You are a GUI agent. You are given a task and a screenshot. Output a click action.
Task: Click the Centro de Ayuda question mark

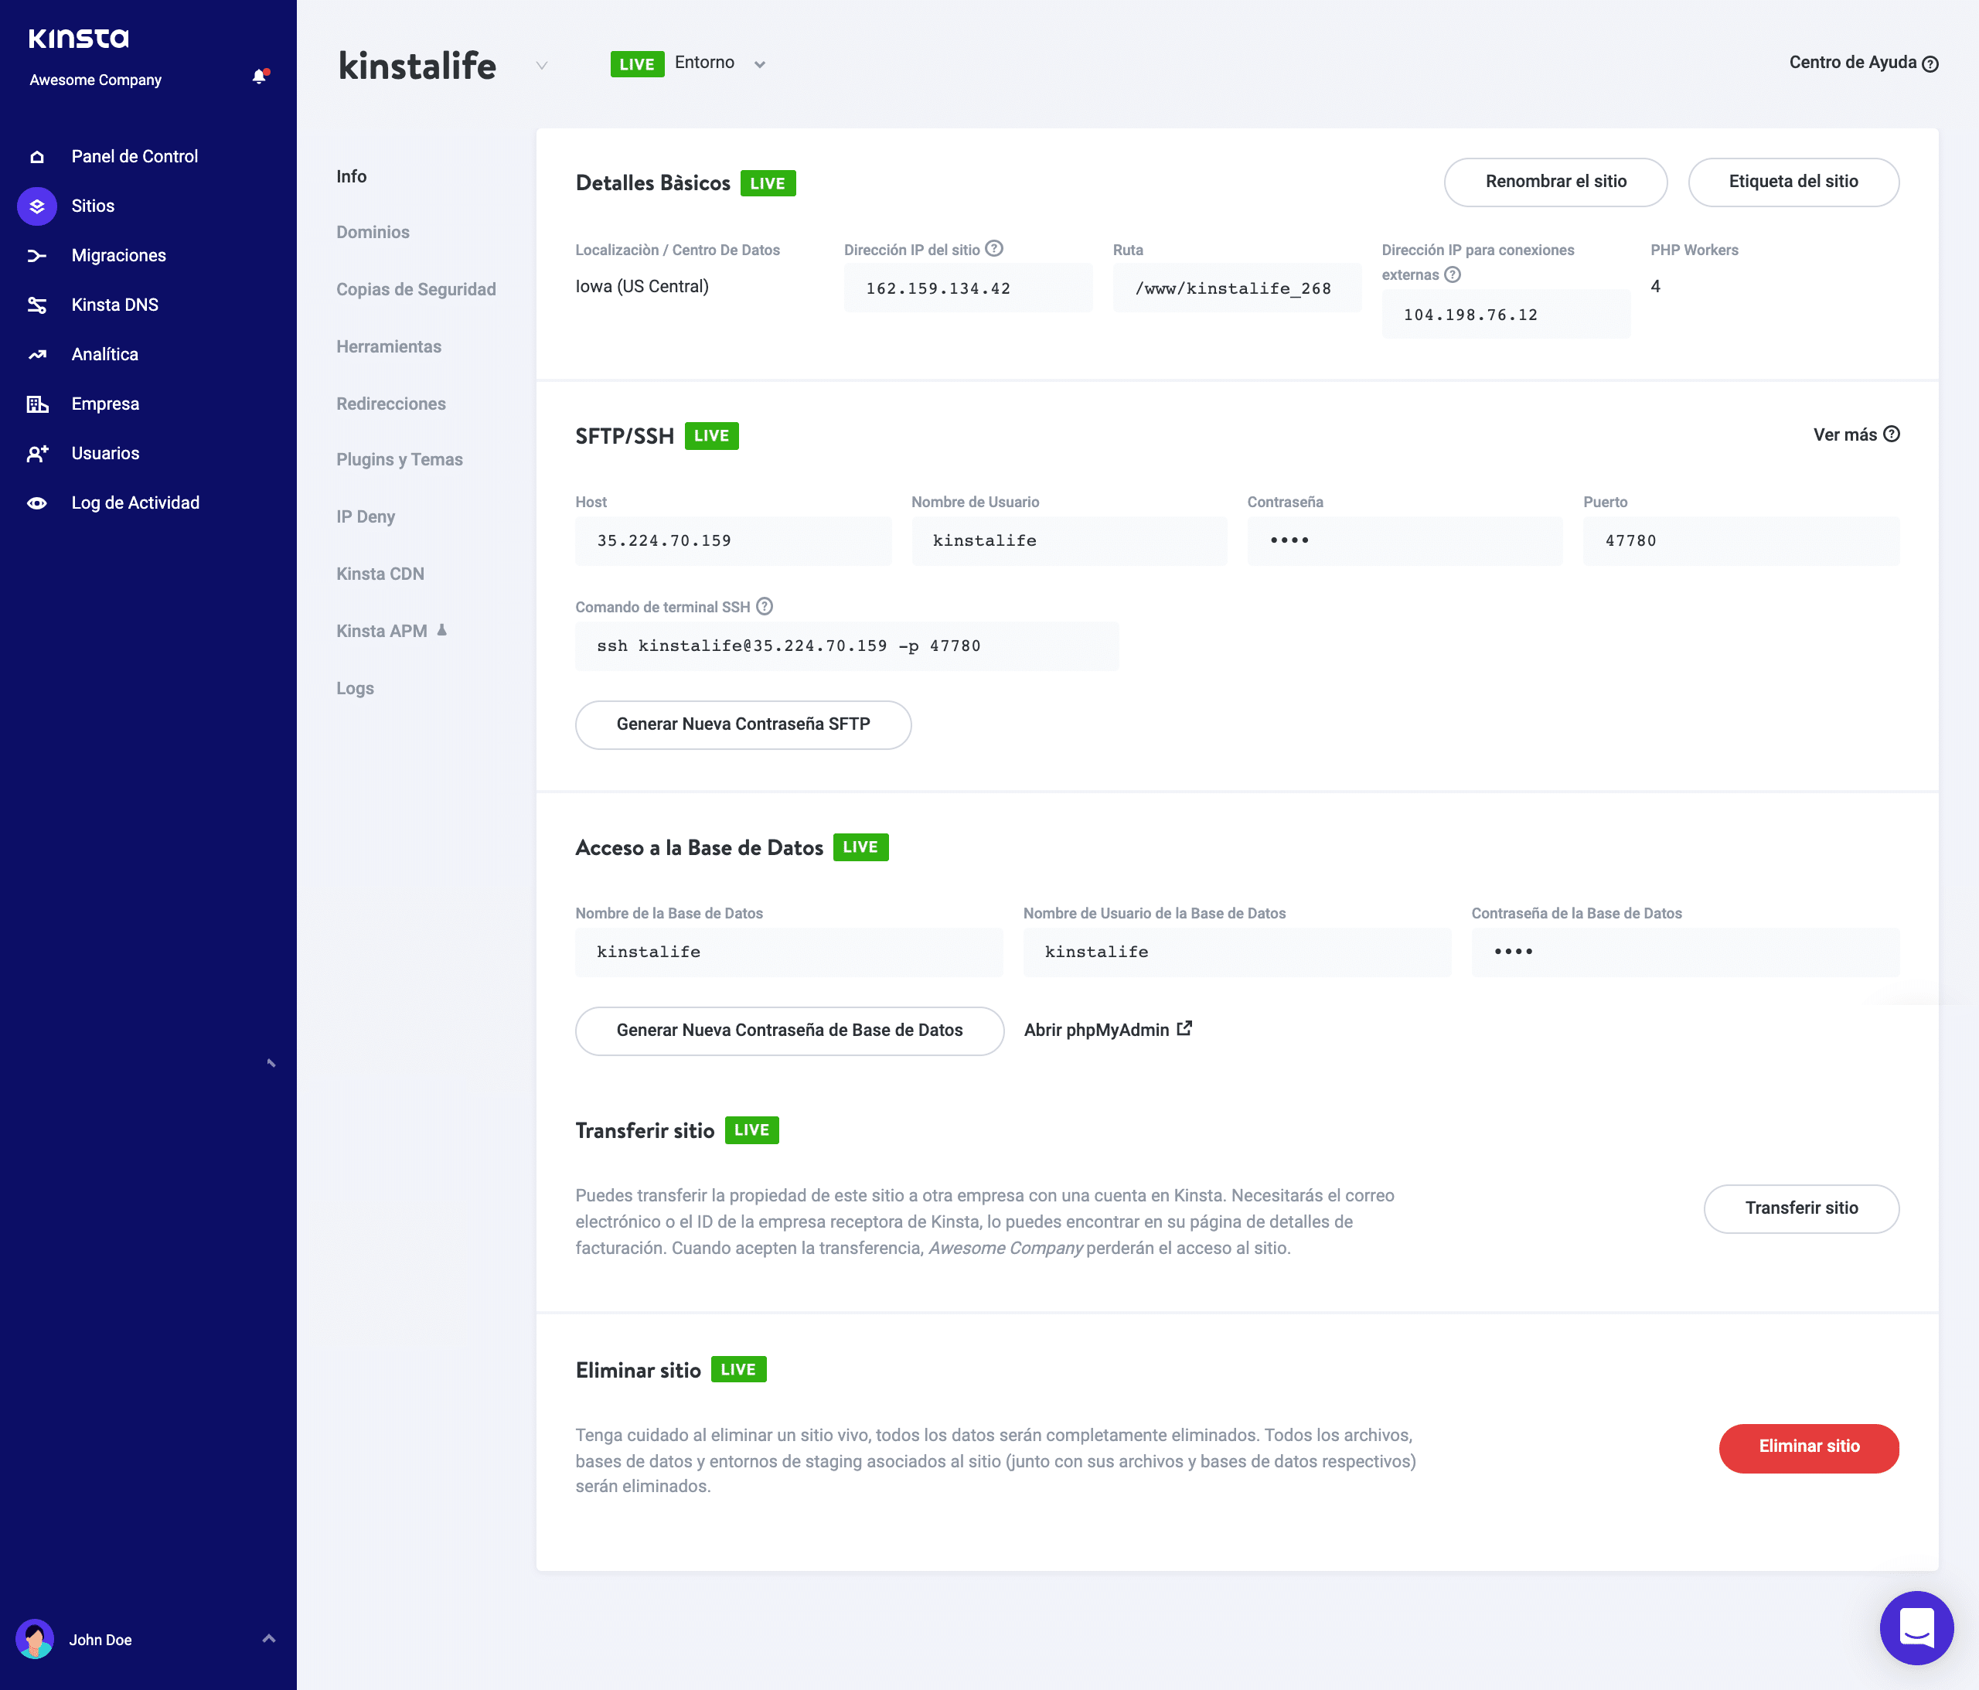click(1931, 63)
